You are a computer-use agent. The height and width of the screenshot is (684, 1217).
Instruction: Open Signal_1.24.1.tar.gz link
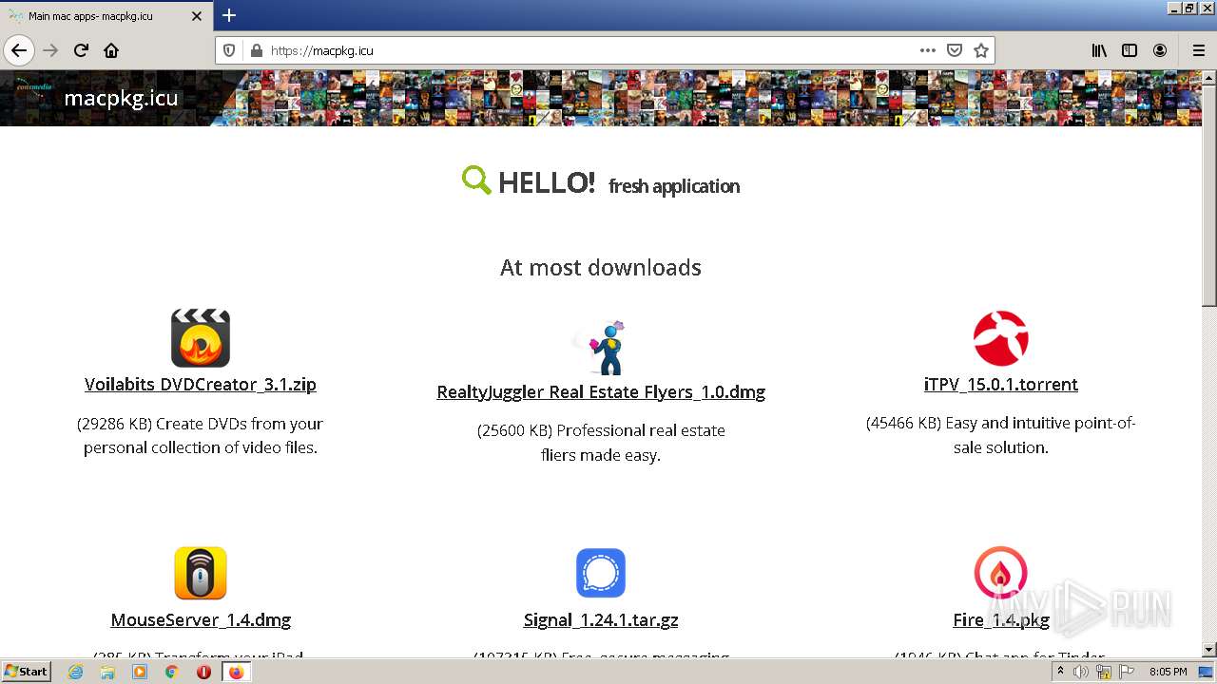(601, 620)
